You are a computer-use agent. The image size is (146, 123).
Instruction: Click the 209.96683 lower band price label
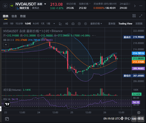138,68
